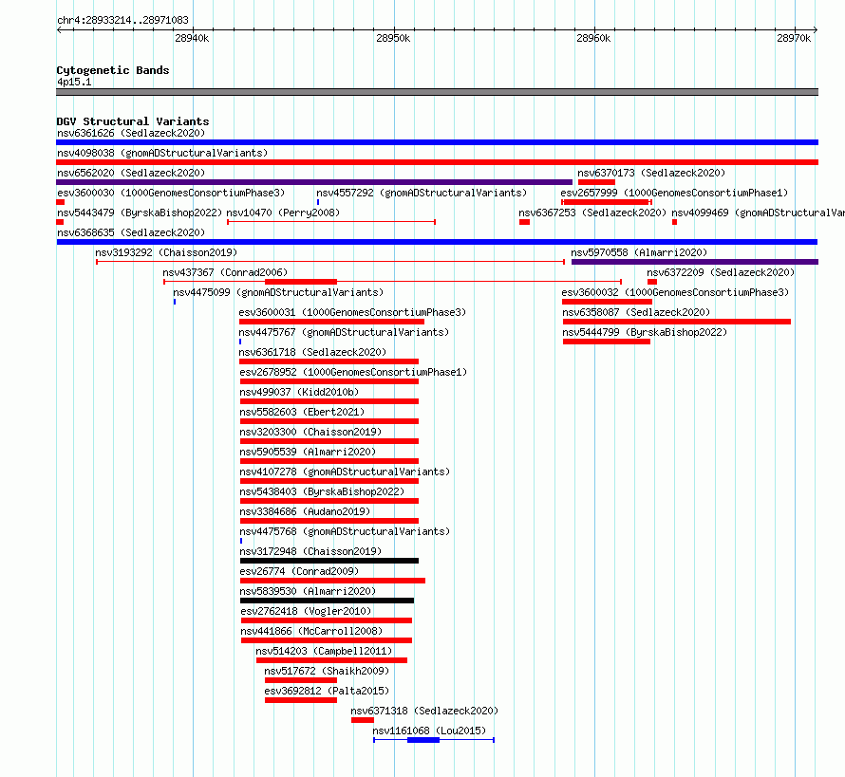Open the nsv3203300 (Chaisson2019) label
This screenshot has width=845, height=777.
(x=311, y=432)
